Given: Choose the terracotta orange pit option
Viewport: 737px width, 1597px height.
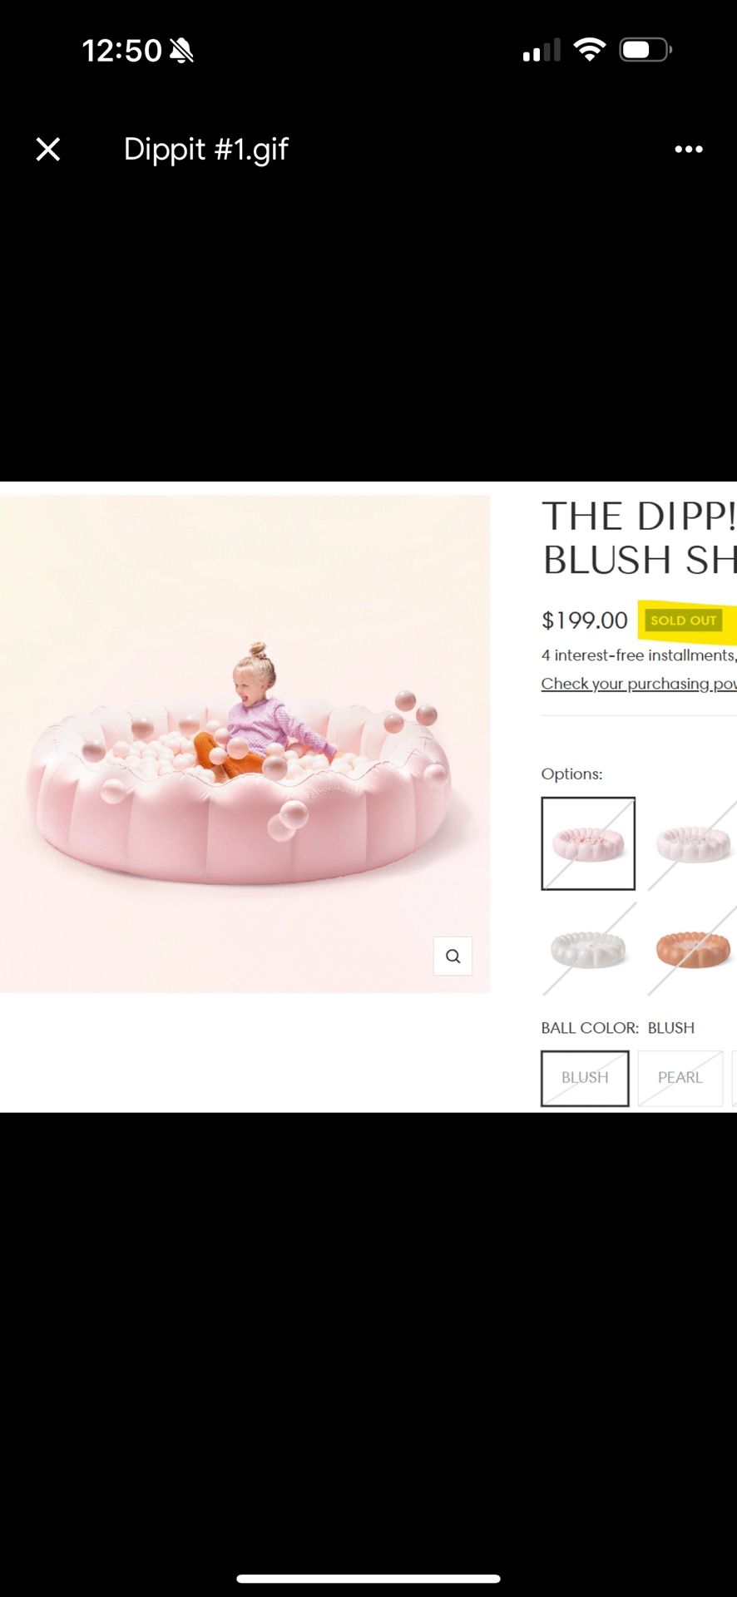Looking at the screenshot, I should (x=692, y=948).
